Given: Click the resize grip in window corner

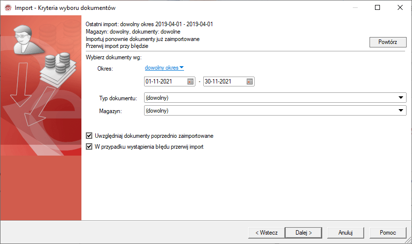Looking at the screenshot, I should (x=408, y=240).
